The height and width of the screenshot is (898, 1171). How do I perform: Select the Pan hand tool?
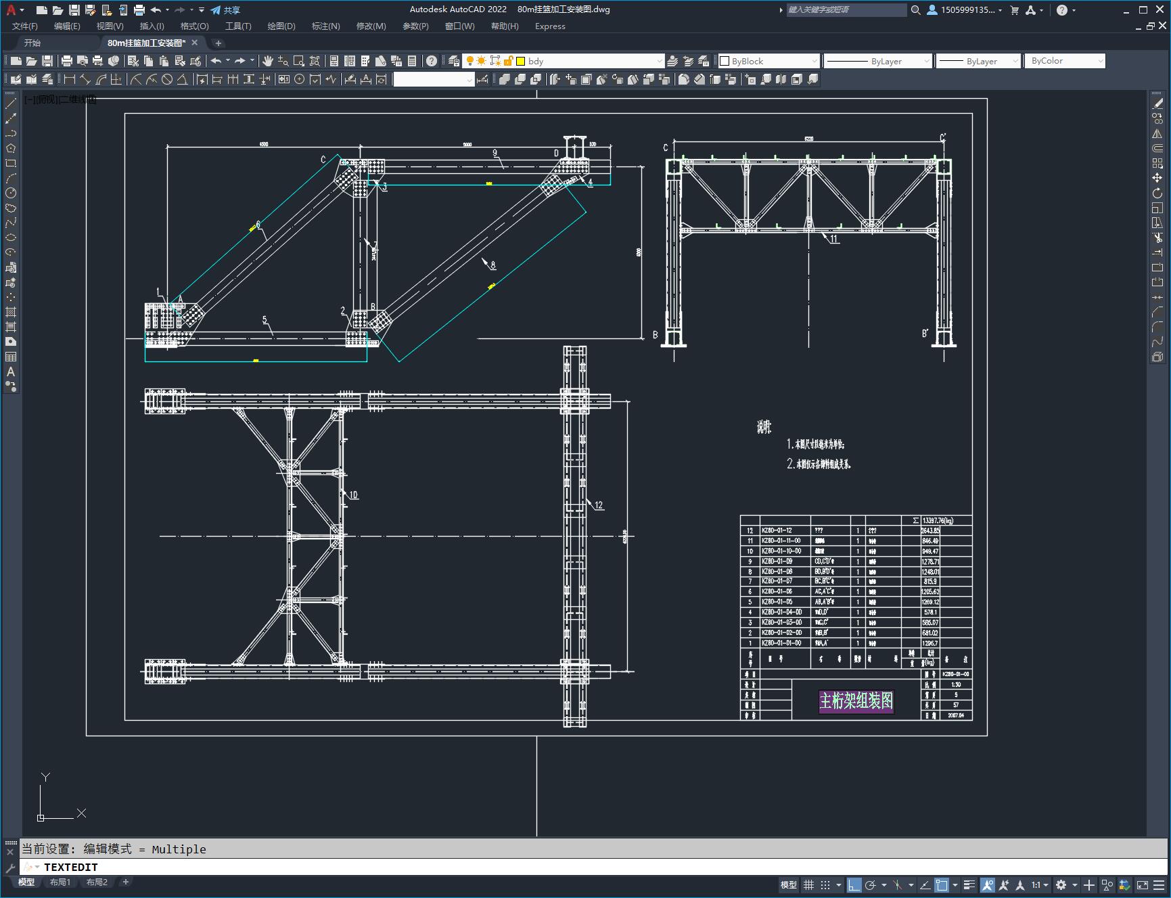(268, 61)
